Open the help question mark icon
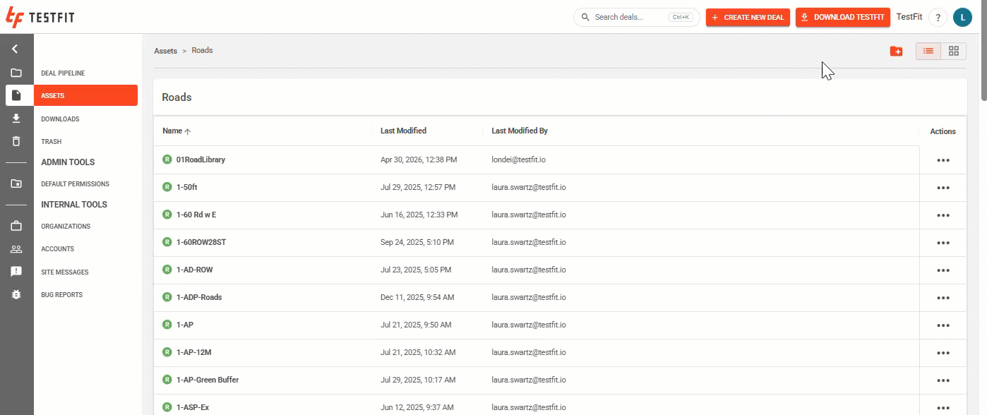The height and width of the screenshot is (415, 987). [938, 18]
